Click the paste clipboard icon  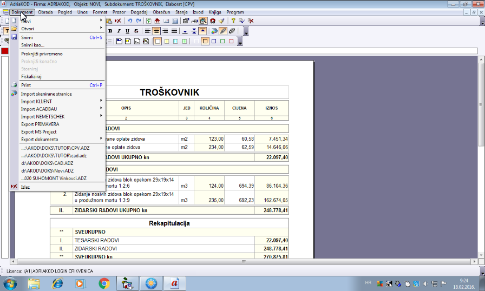109,21
